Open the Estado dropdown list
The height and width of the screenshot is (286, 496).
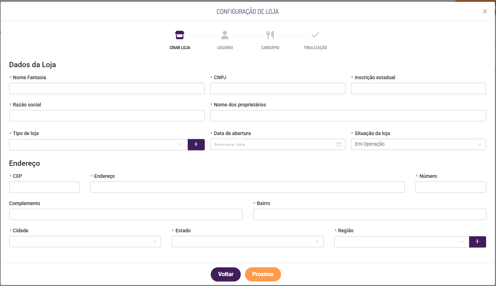[247, 242]
